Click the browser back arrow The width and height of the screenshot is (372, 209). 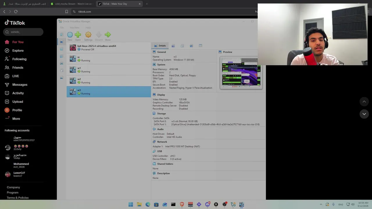pyautogui.click(x=4, y=12)
